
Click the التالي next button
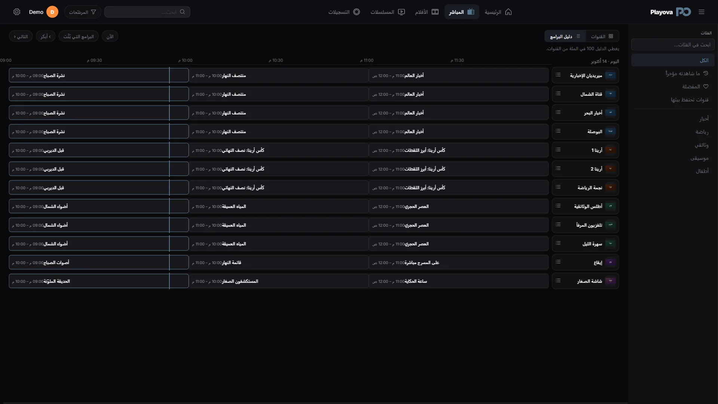(x=21, y=36)
